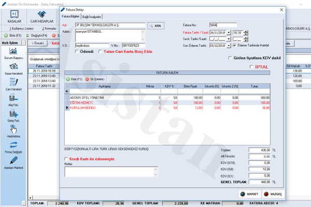This screenshot has width=311, height=207.
Task: Click the Alt İskonto amount field
Action: point(260,156)
